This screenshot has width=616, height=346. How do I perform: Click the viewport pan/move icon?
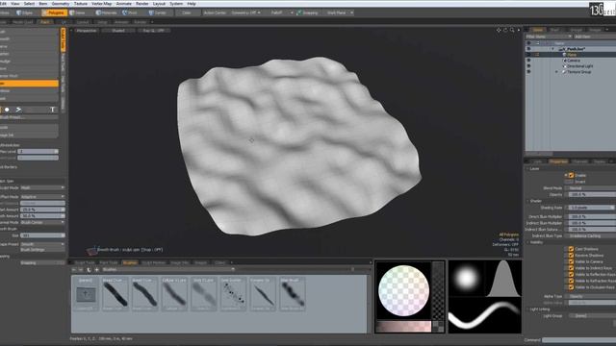pos(499,30)
